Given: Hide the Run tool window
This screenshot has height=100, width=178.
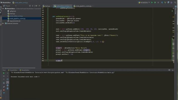Looking at the screenshot, I should (173, 70).
